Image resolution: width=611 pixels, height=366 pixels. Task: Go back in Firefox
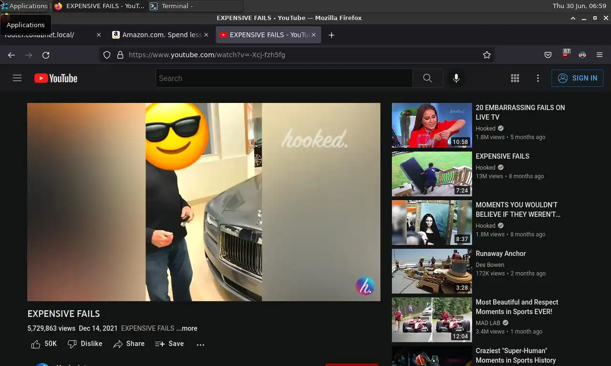click(x=11, y=55)
